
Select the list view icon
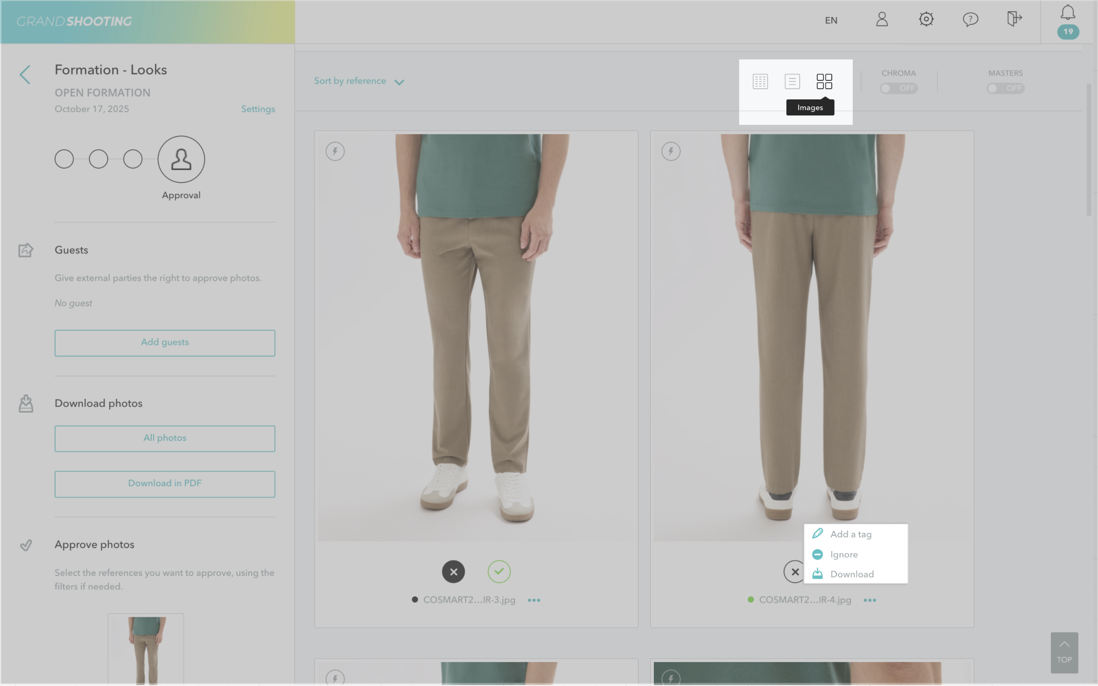coord(792,81)
